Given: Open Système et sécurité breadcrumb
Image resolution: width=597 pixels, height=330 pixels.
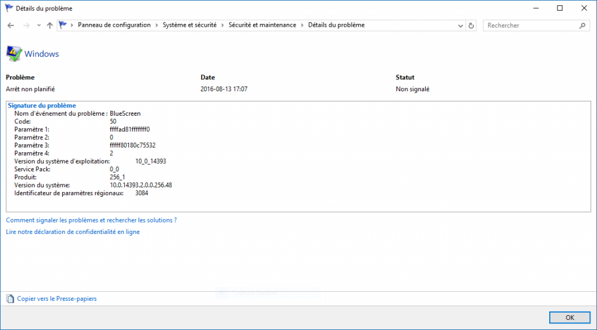Looking at the screenshot, I should tap(190, 25).
